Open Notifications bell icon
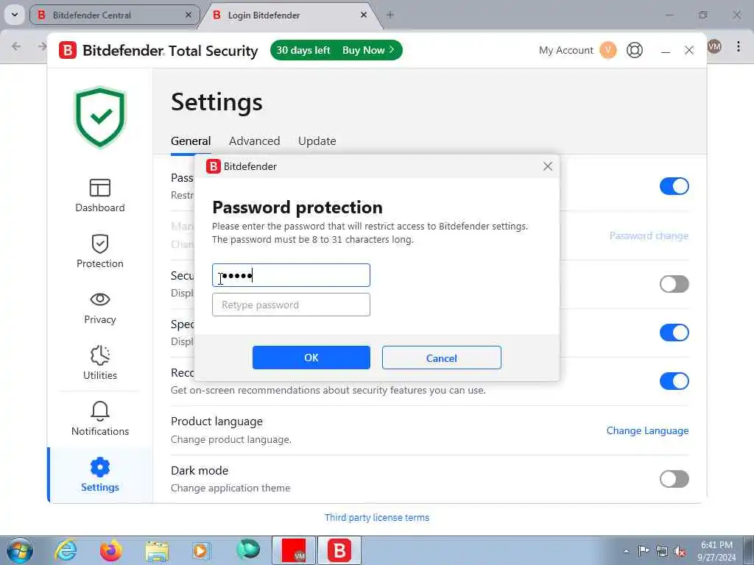 click(x=100, y=411)
